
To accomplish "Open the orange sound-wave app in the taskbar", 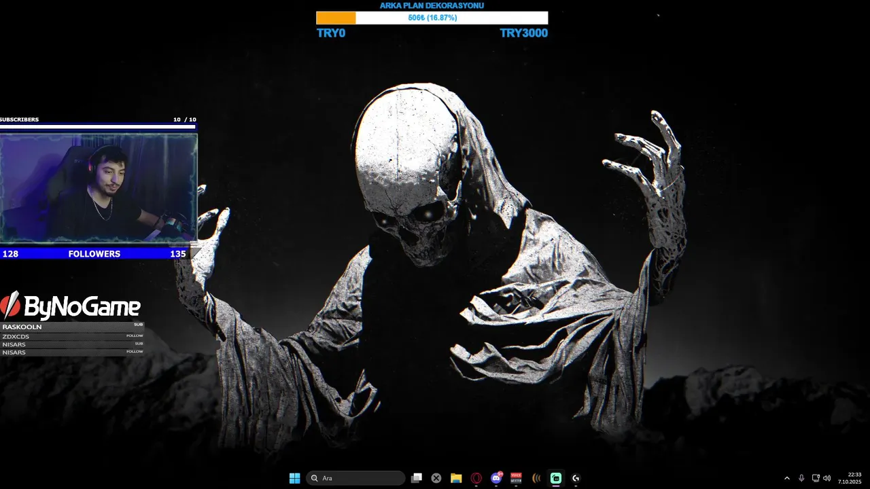I will pos(536,478).
